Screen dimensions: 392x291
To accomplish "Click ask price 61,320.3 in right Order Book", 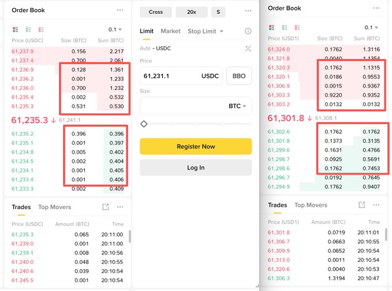I will pos(279,68).
